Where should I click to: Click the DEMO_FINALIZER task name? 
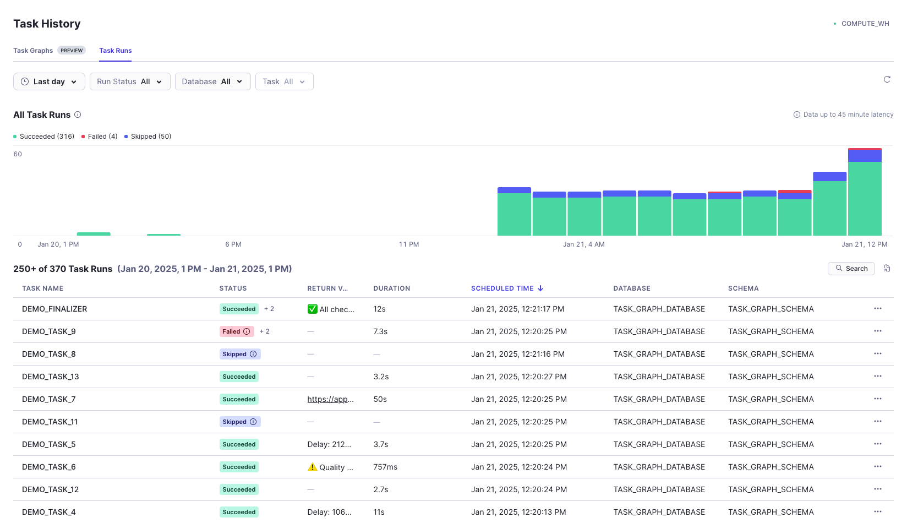[x=54, y=309]
